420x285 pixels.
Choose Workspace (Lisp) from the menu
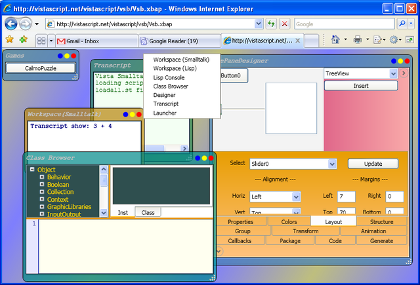point(175,68)
